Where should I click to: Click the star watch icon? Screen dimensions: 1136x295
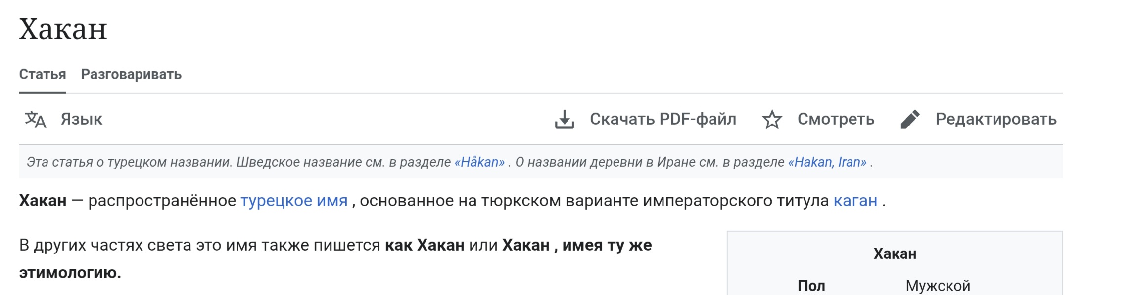(x=772, y=120)
